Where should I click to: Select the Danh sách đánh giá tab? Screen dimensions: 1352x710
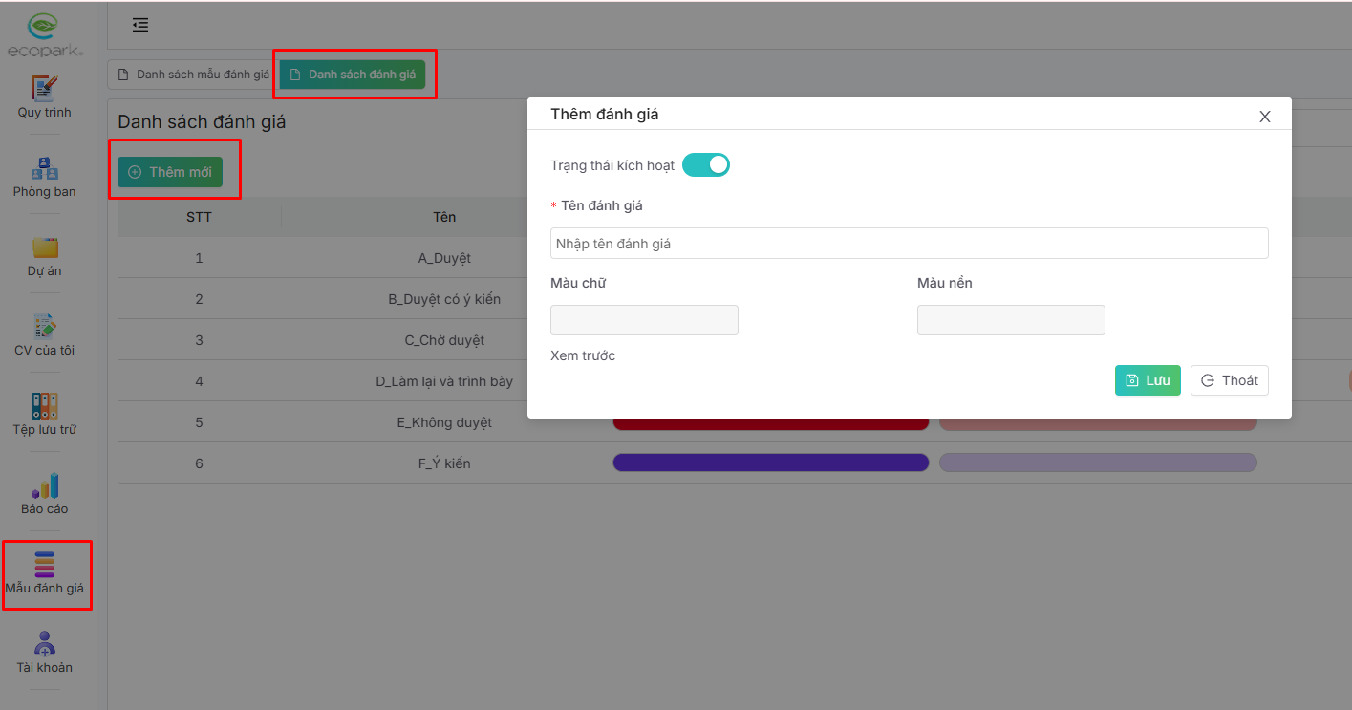click(x=353, y=75)
